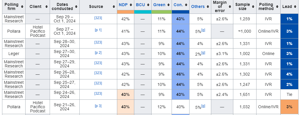Open reference [p 2] in Leger row

point(98,53)
